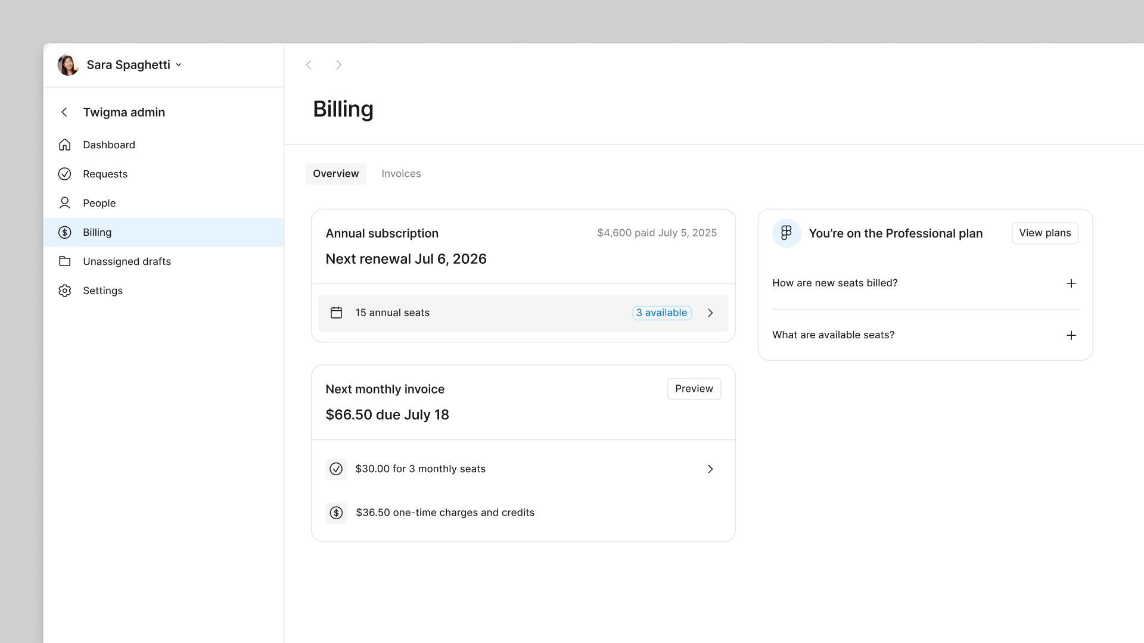Click the Billing dollar icon in sidebar

[65, 232]
